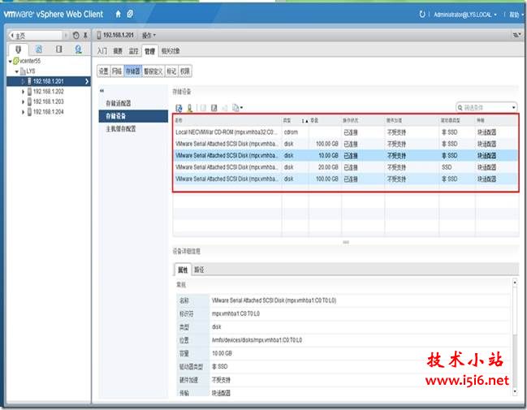Select host 192.168.1.203 in the tree
The height and width of the screenshot is (410, 527).
[x=49, y=101]
